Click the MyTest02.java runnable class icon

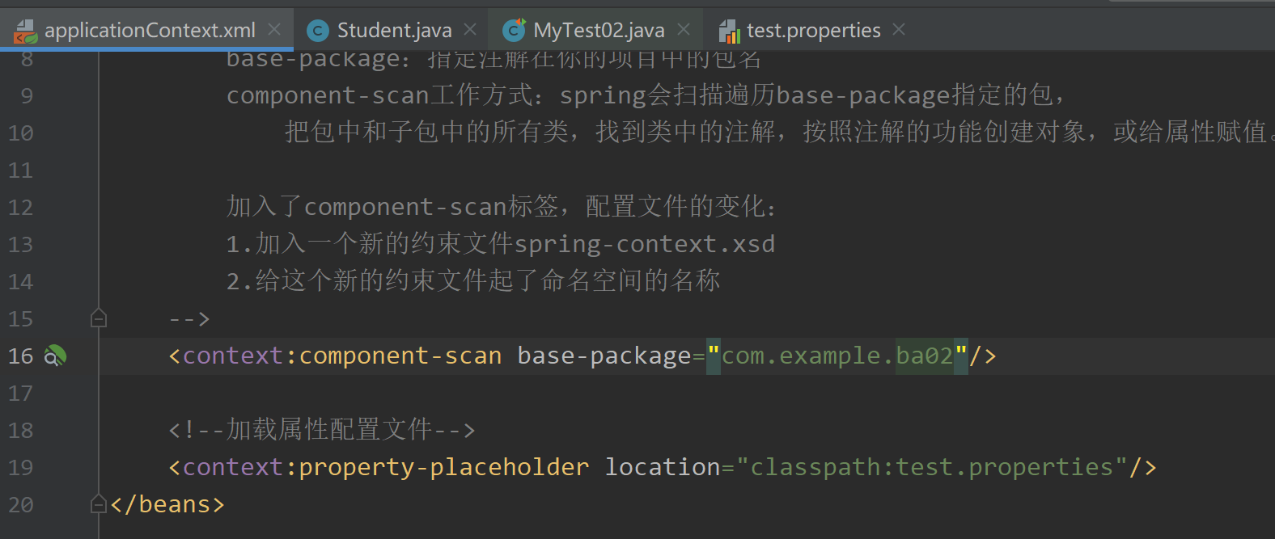(x=514, y=31)
